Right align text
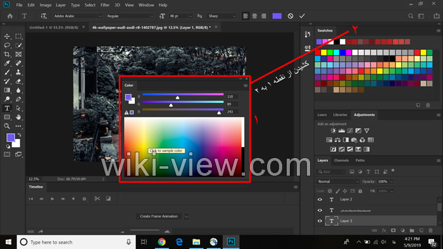 (x=264, y=16)
